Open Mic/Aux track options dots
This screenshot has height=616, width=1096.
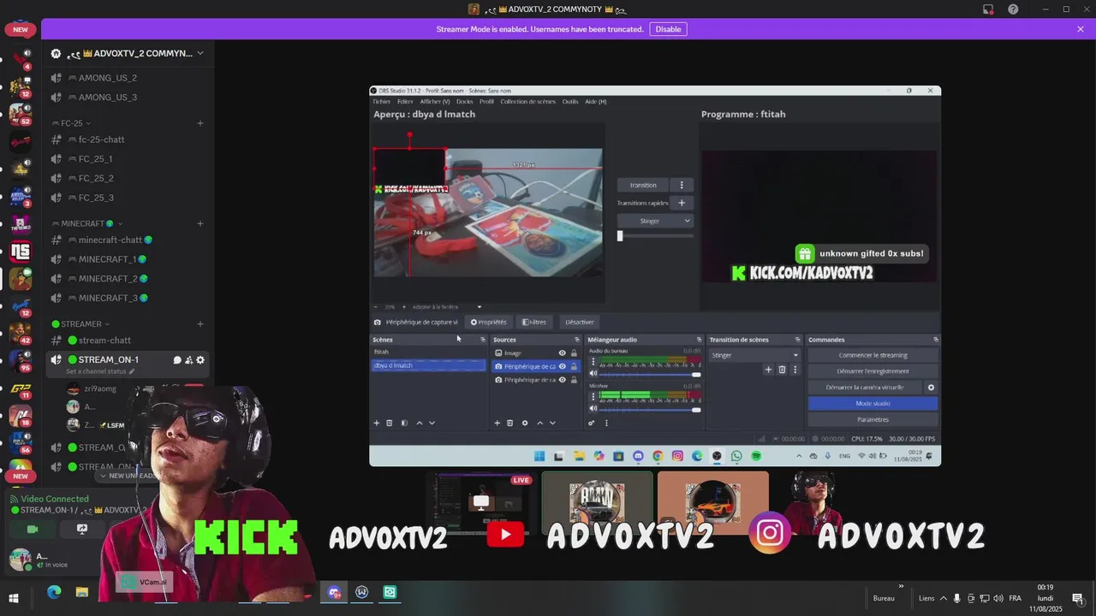click(593, 396)
